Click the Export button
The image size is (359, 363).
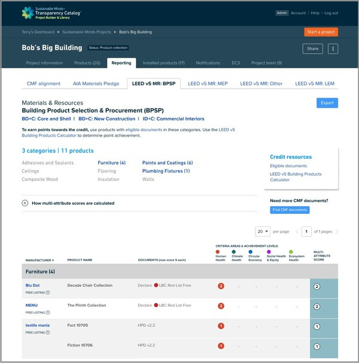pyautogui.click(x=327, y=103)
